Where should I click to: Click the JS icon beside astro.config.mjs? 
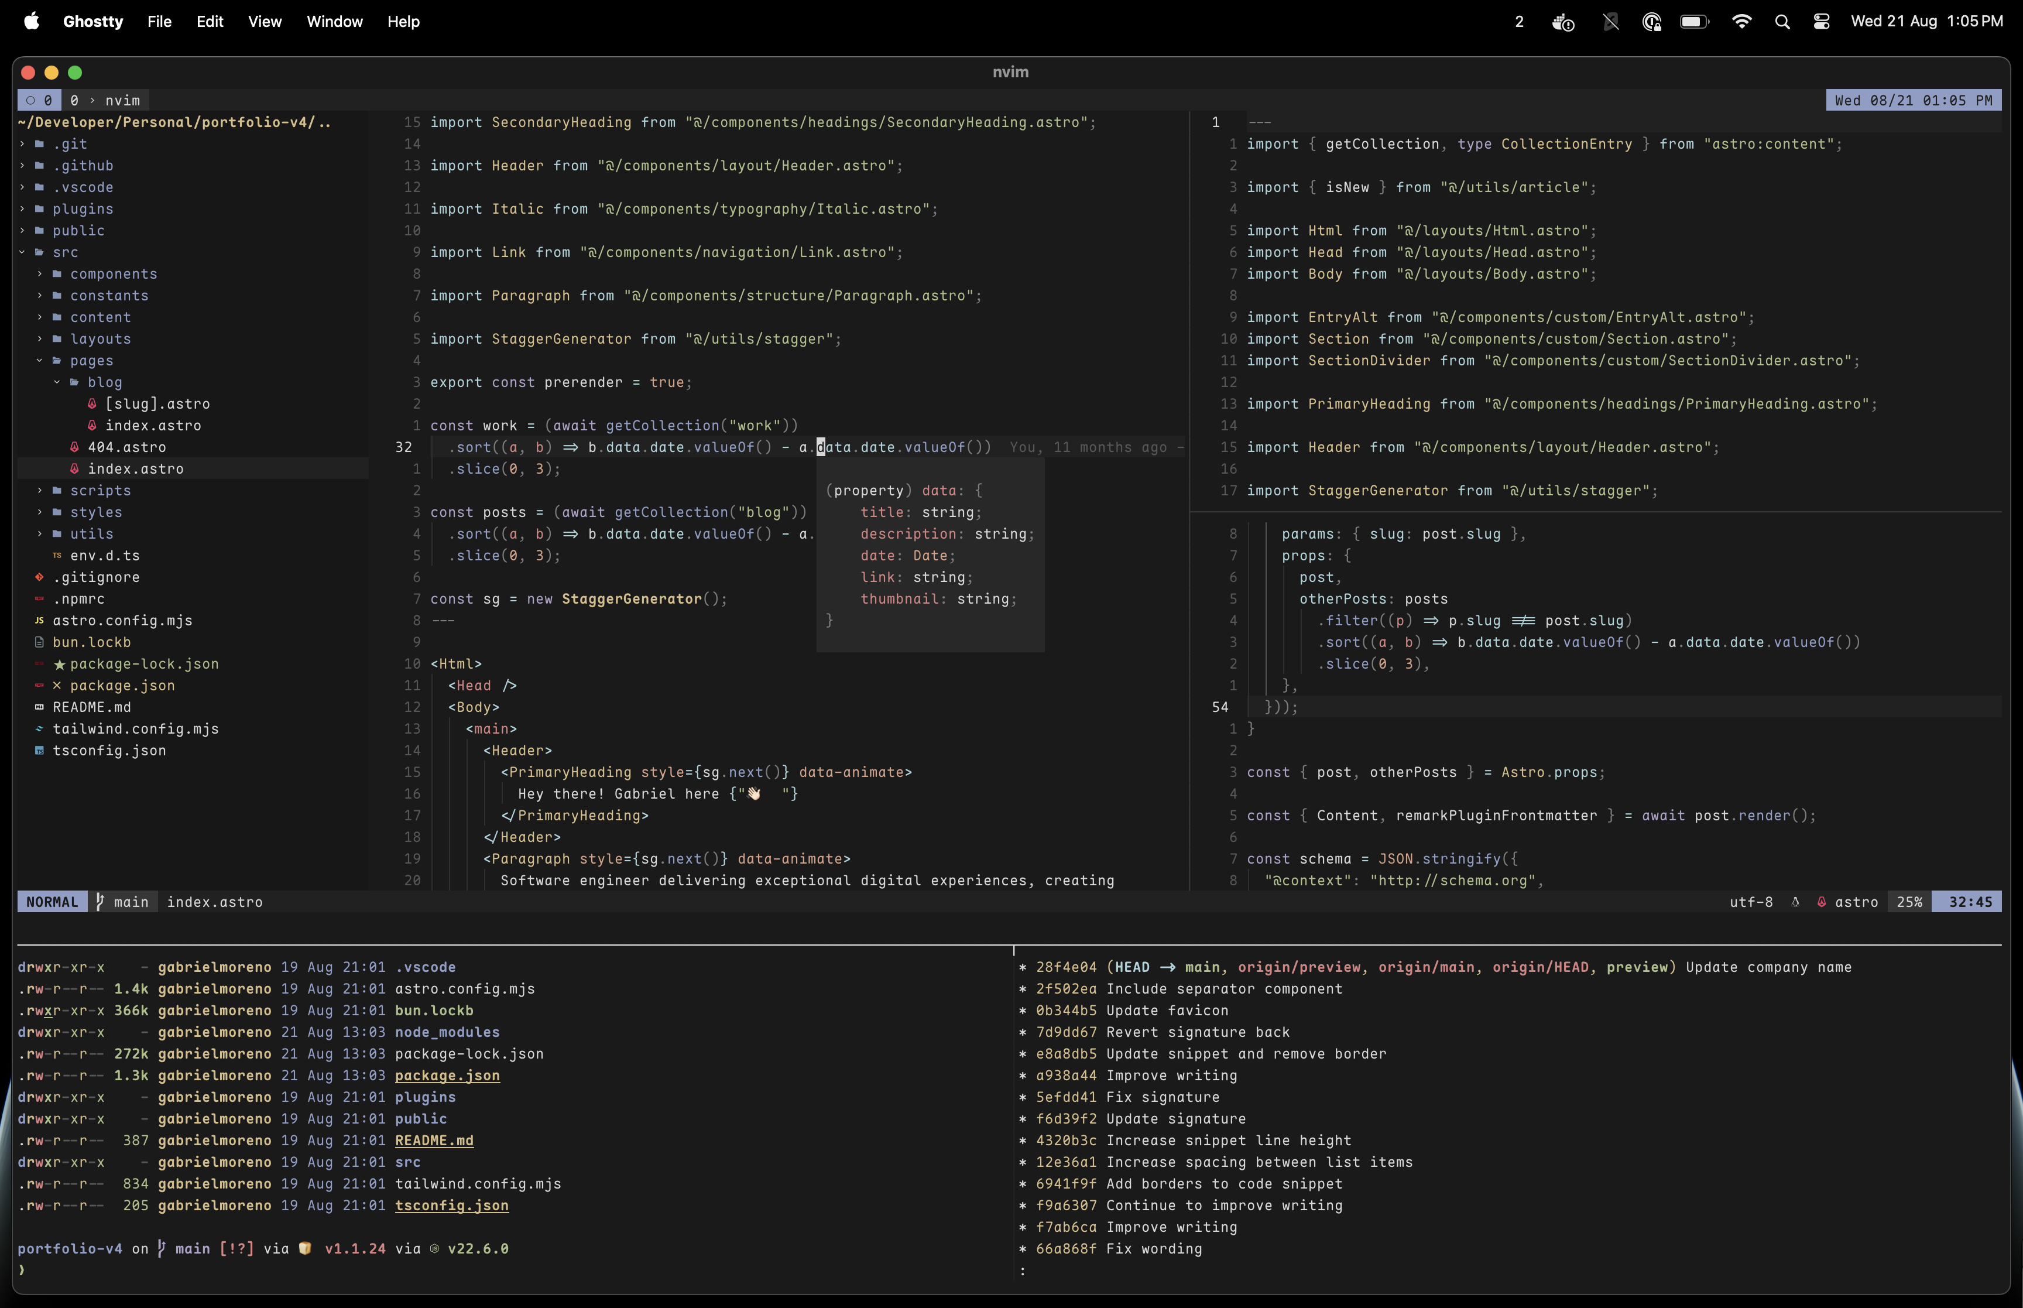click(x=39, y=620)
